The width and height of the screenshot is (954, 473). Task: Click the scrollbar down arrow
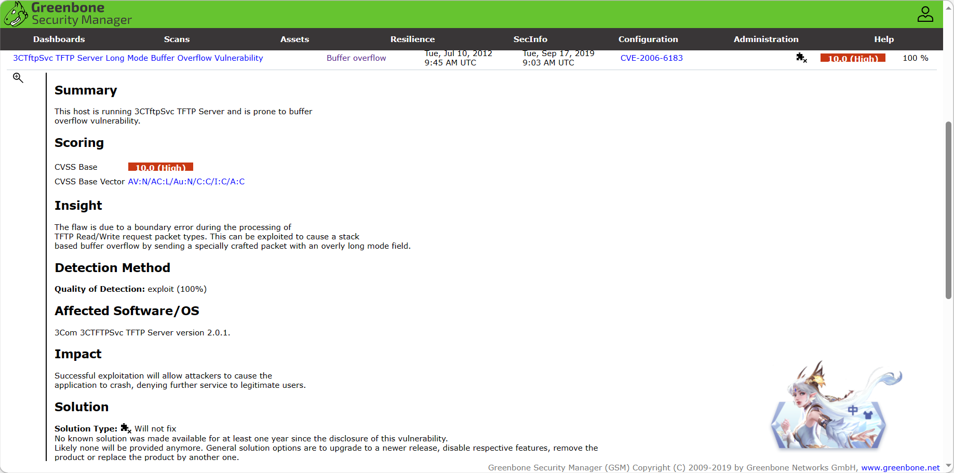tap(948, 466)
